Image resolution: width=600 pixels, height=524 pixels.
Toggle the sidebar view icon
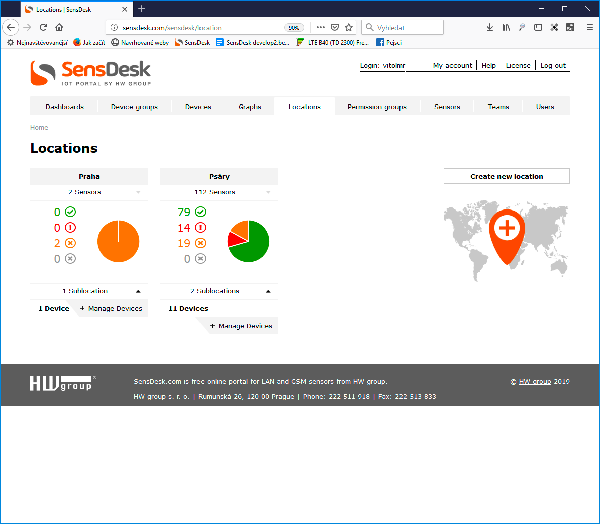[x=538, y=27]
